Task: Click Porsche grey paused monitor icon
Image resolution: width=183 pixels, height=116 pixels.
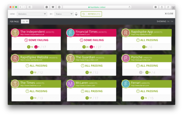Action: pos(141,73)
